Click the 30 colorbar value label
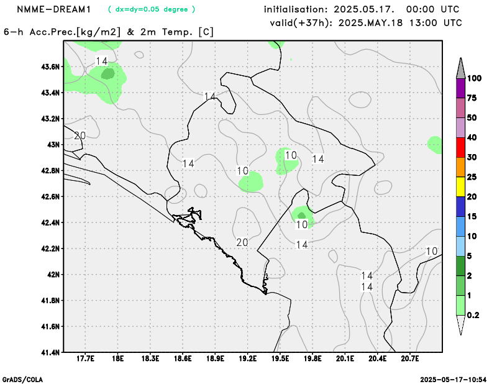 [x=472, y=157]
